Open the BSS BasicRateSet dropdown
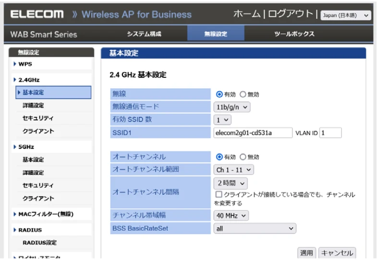 pos(255,228)
